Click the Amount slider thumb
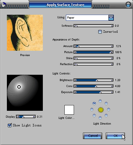This screenshot has width=133, height=145. (78, 47)
